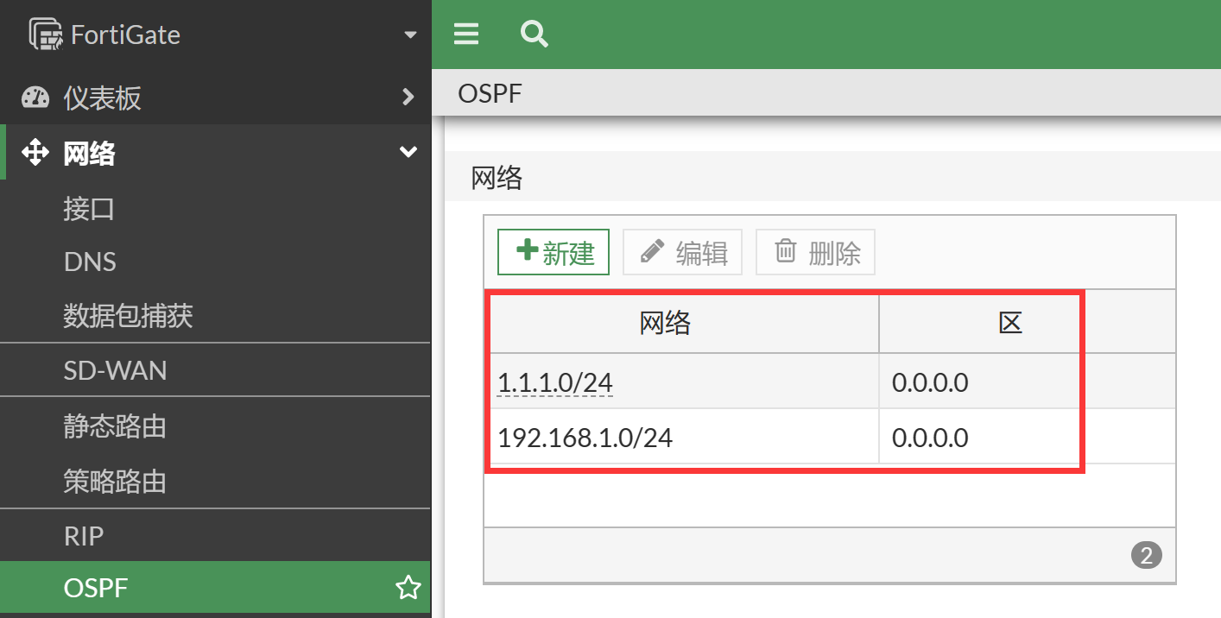Image resolution: width=1221 pixels, height=618 pixels.
Task: Click the 编辑 button
Action: pos(682,252)
